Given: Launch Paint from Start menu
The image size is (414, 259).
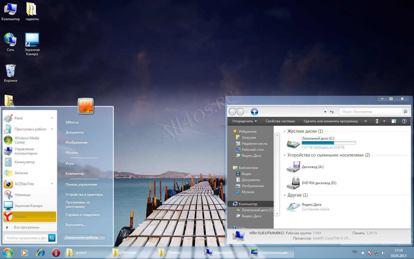Looking at the screenshot, I should coord(30,118).
